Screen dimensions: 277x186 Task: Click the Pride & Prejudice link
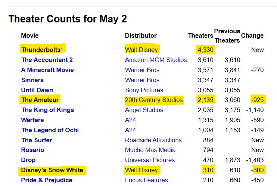pos(47,180)
